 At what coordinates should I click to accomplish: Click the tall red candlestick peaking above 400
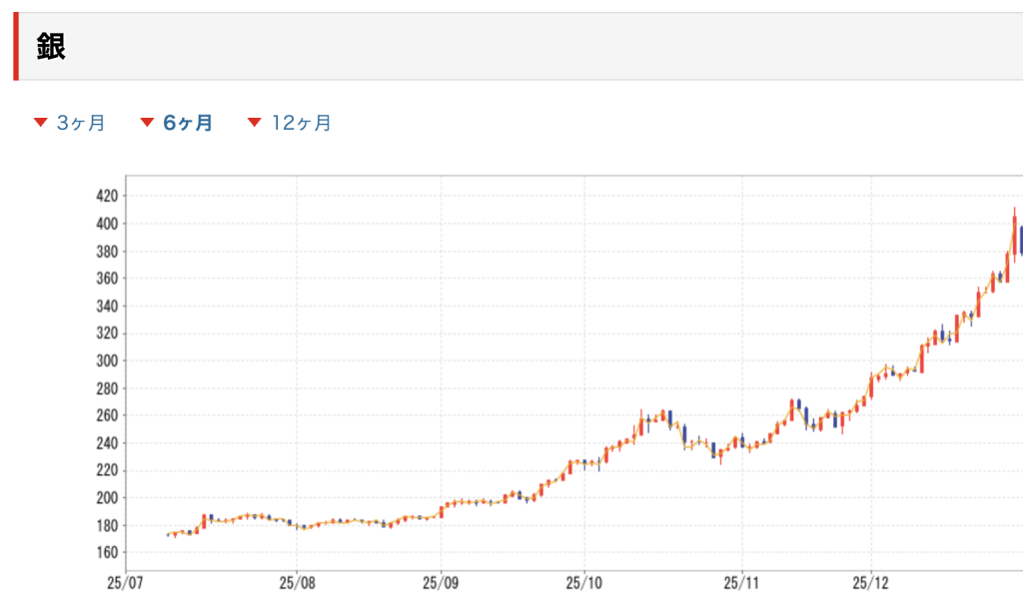pos(1014,235)
